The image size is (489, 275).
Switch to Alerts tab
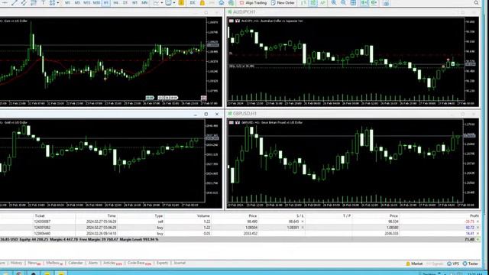(93, 263)
